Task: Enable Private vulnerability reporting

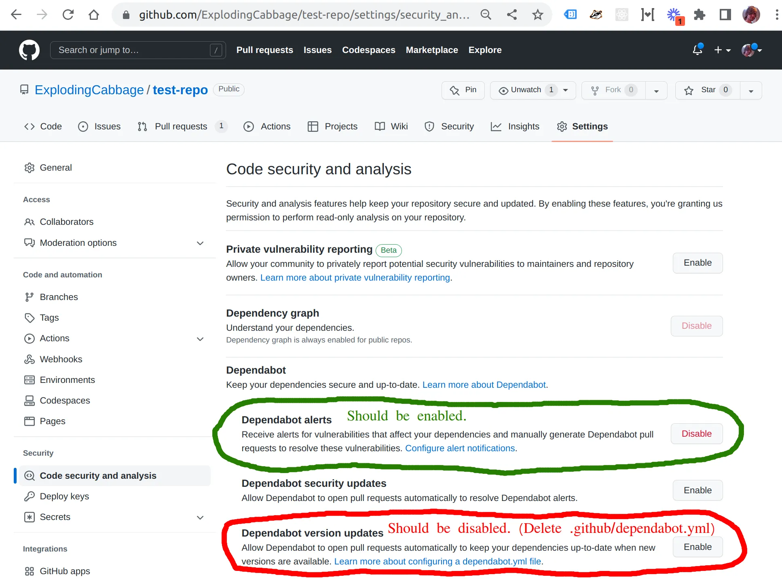Action: tap(697, 263)
